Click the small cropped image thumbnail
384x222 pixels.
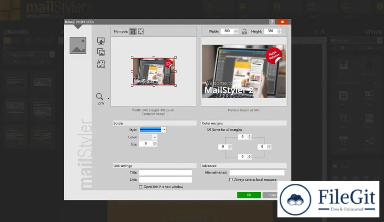point(154,72)
